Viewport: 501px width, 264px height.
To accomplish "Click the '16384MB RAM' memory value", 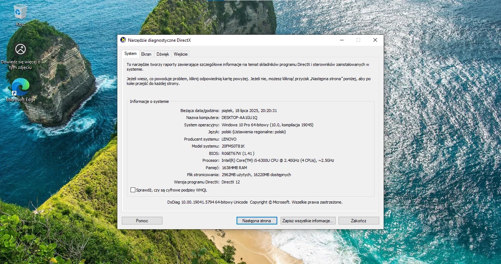I will pyautogui.click(x=234, y=168).
